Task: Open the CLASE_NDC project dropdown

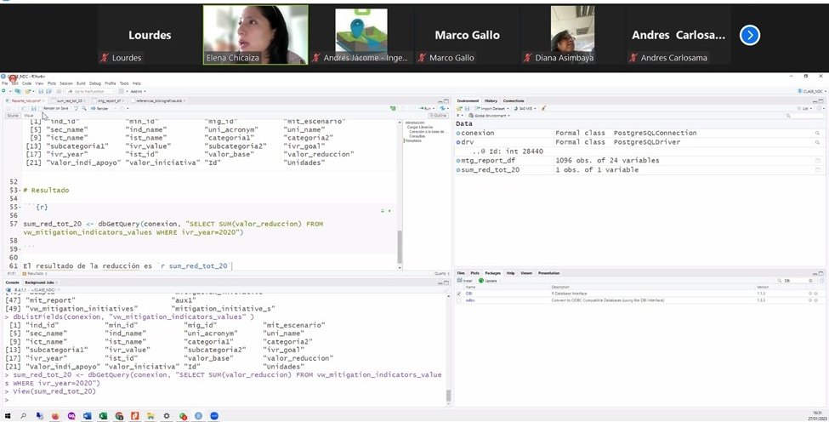Action: pyautogui.click(x=811, y=92)
